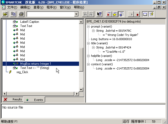Click the document icon in menu bar
This screenshot has width=168, height=124.
pos(3,7)
